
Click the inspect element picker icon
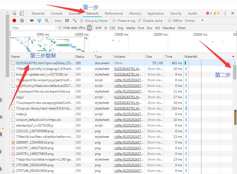point(15,13)
